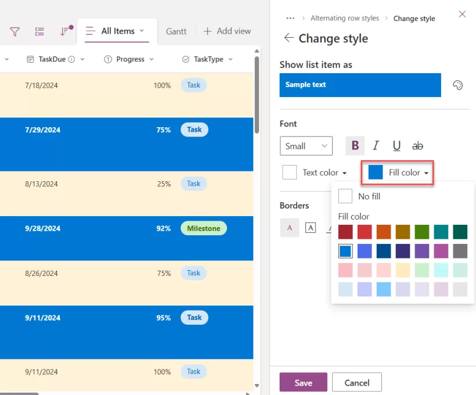Screen dimensions: 476x395
Task: Toggle italic font formatting
Action: tap(376, 146)
